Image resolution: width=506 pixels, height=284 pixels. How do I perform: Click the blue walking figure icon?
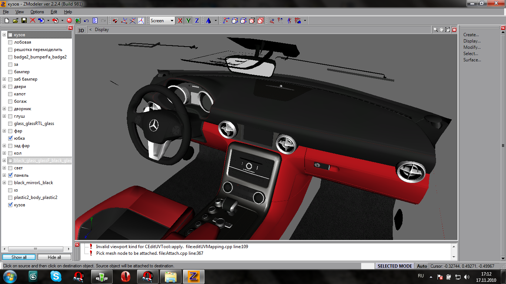click(x=289, y=21)
